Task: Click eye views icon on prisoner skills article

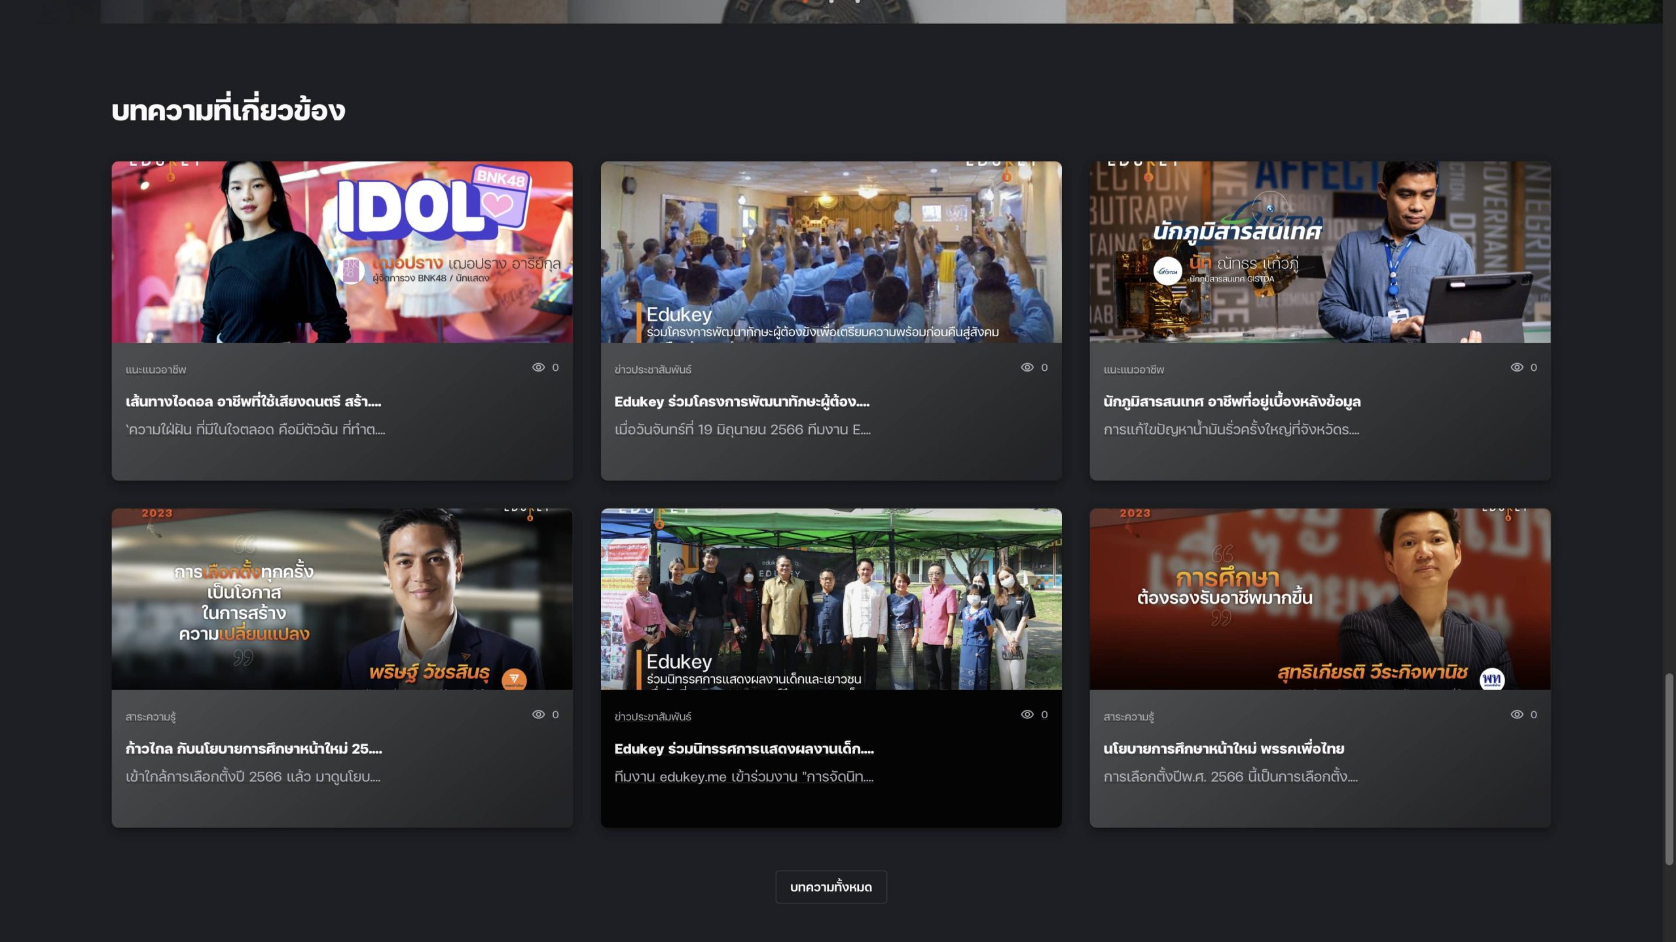Action: coord(1027,367)
